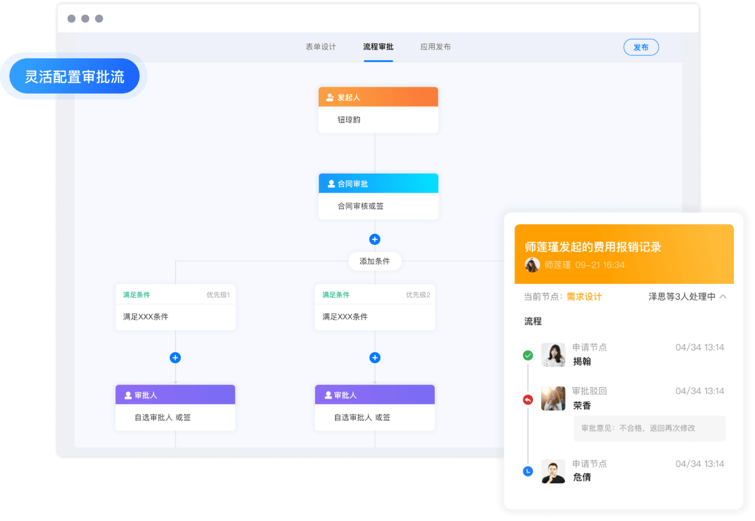Click plus icon under 优先级1 condition card
This screenshot has height=521, width=755.
pyautogui.click(x=175, y=358)
